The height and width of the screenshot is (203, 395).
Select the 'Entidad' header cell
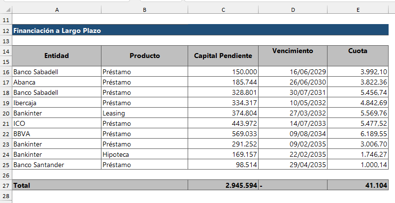(57, 56)
